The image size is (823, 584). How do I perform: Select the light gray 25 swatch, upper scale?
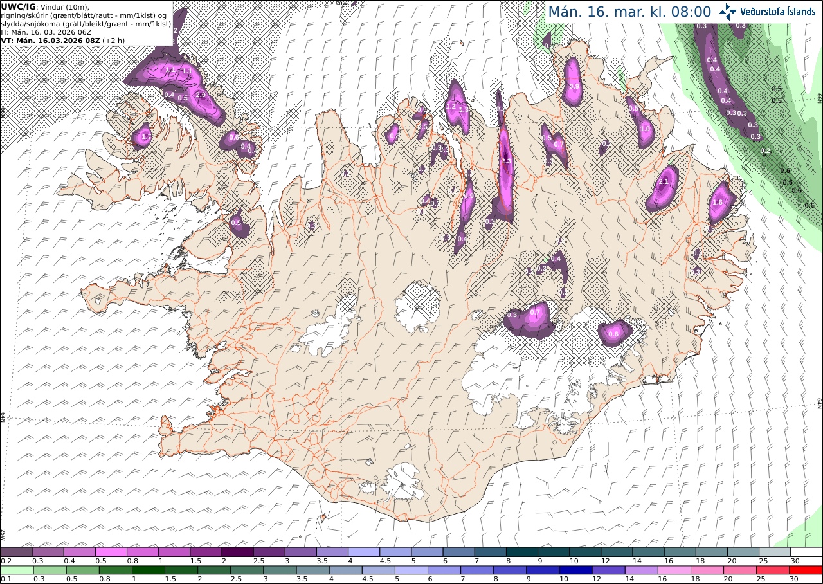click(x=775, y=552)
